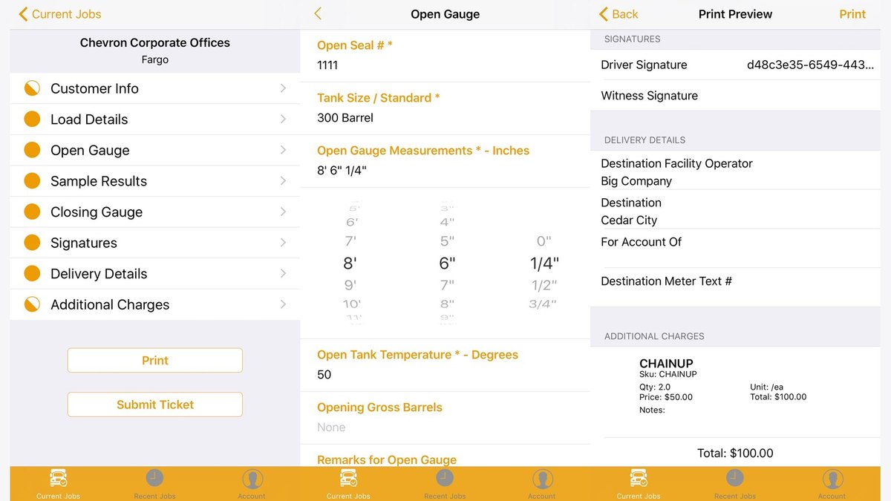This screenshot has width=891, height=501.
Task: Tap the Account person icon on the Open Gauge screen
Action: pyautogui.click(x=542, y=479)
